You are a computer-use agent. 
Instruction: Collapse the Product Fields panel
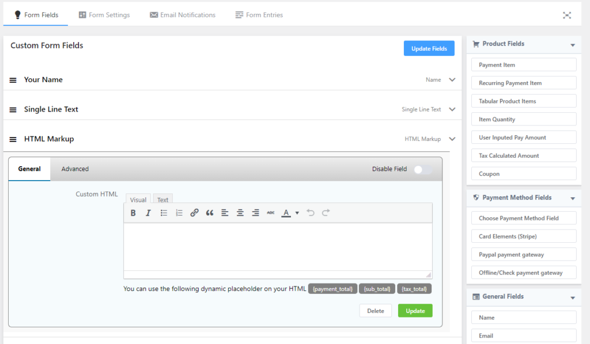572,45
